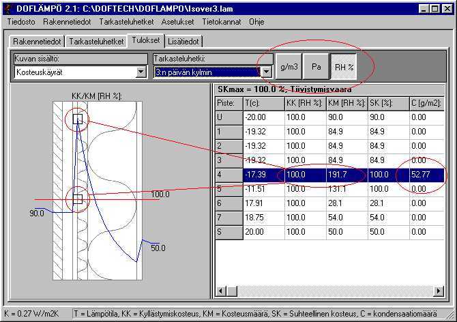Switch to the Tarkasteluhetket tab

[96, 42]
